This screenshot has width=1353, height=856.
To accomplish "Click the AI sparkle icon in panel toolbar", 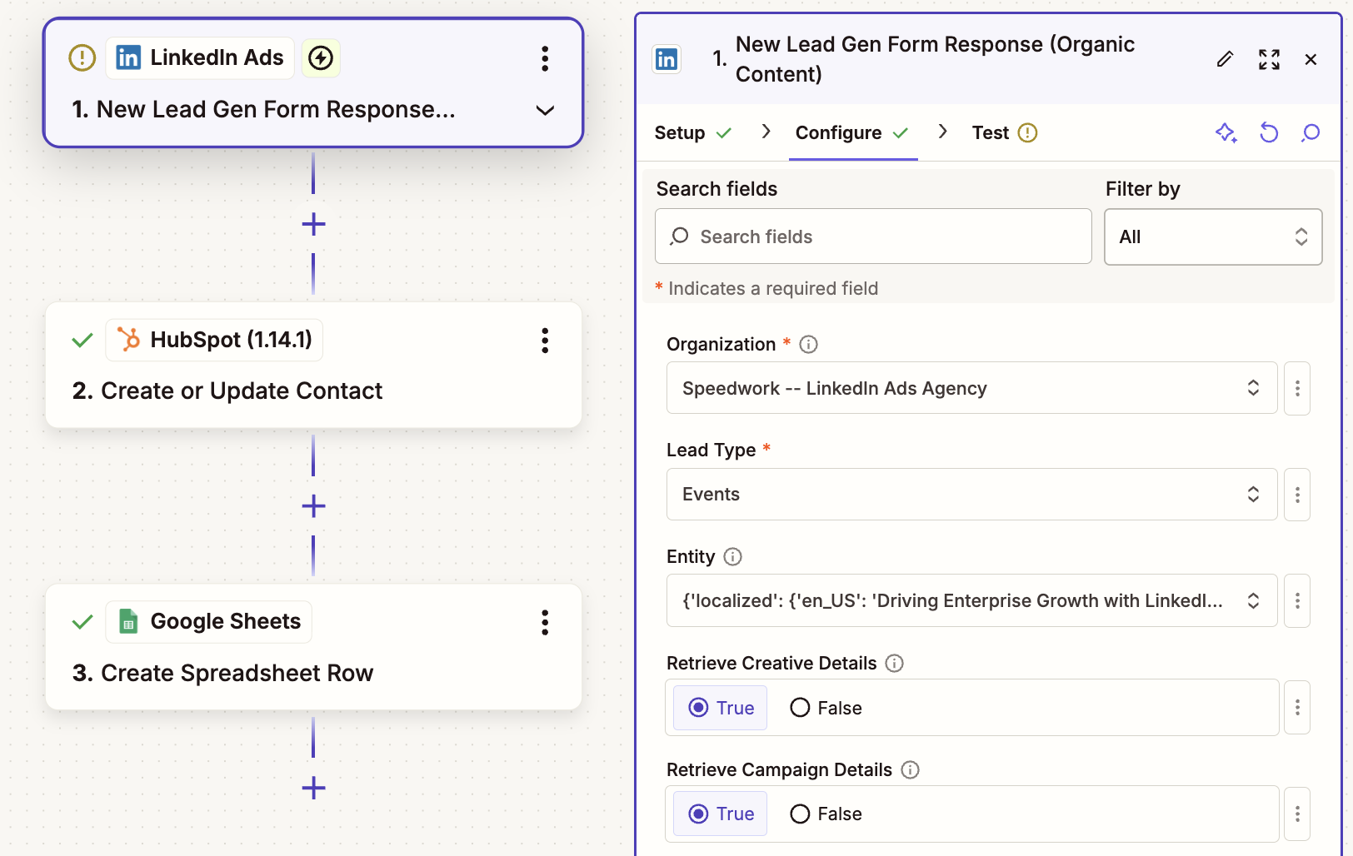I will point(1226,132).
